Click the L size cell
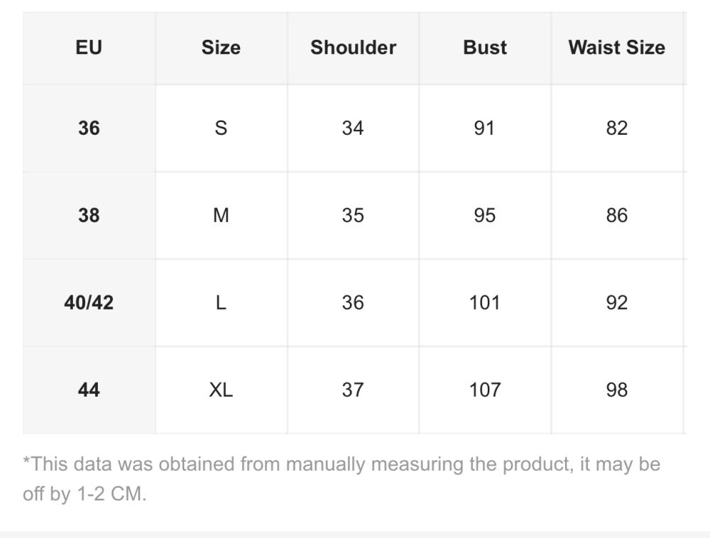Image resolution: width=710 pixels, height=538 pixels. point(221,302)
